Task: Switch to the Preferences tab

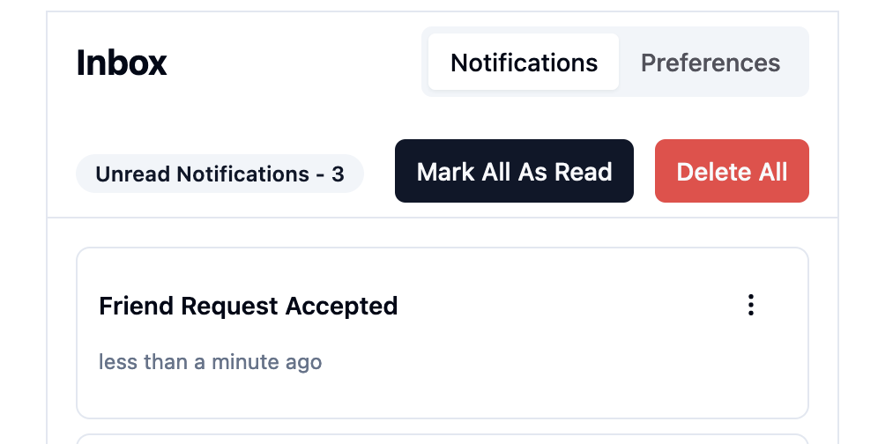Action: (710, 63)
